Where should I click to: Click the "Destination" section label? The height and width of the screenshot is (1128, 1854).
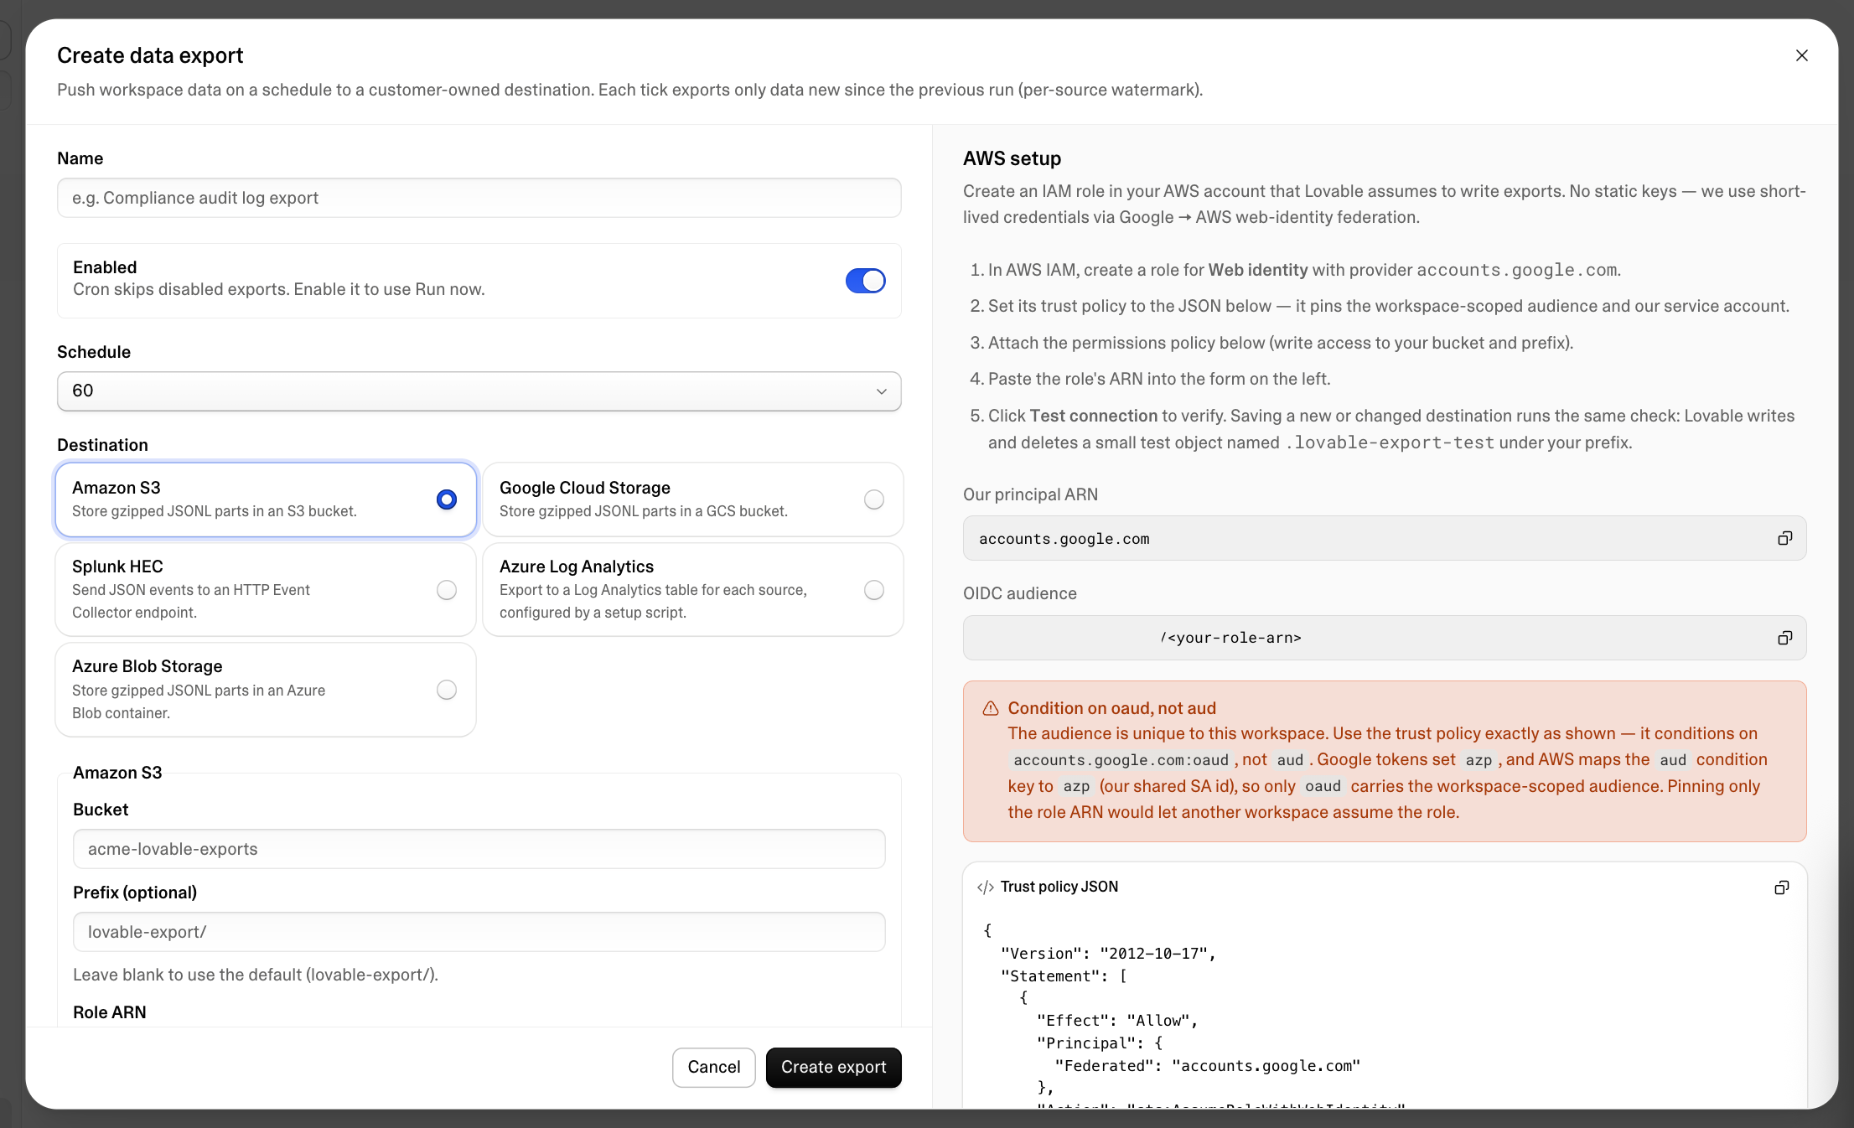tap(102, 445)
